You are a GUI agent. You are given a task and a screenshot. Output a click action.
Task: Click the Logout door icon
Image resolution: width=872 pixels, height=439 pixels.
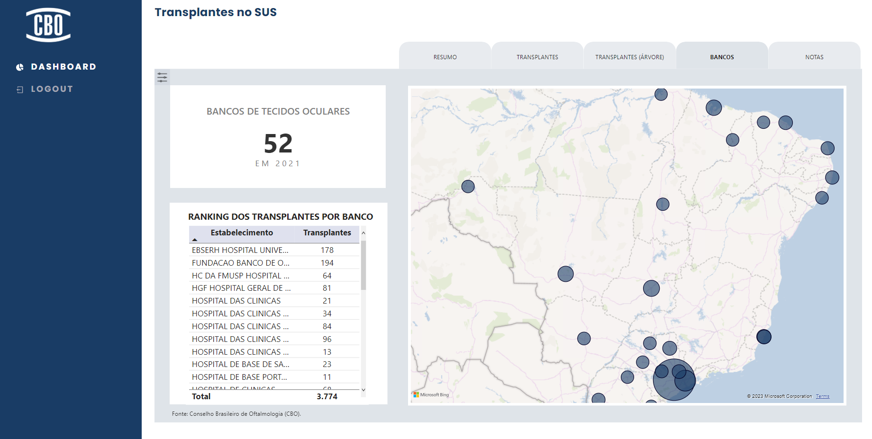(x=20, y=90)
